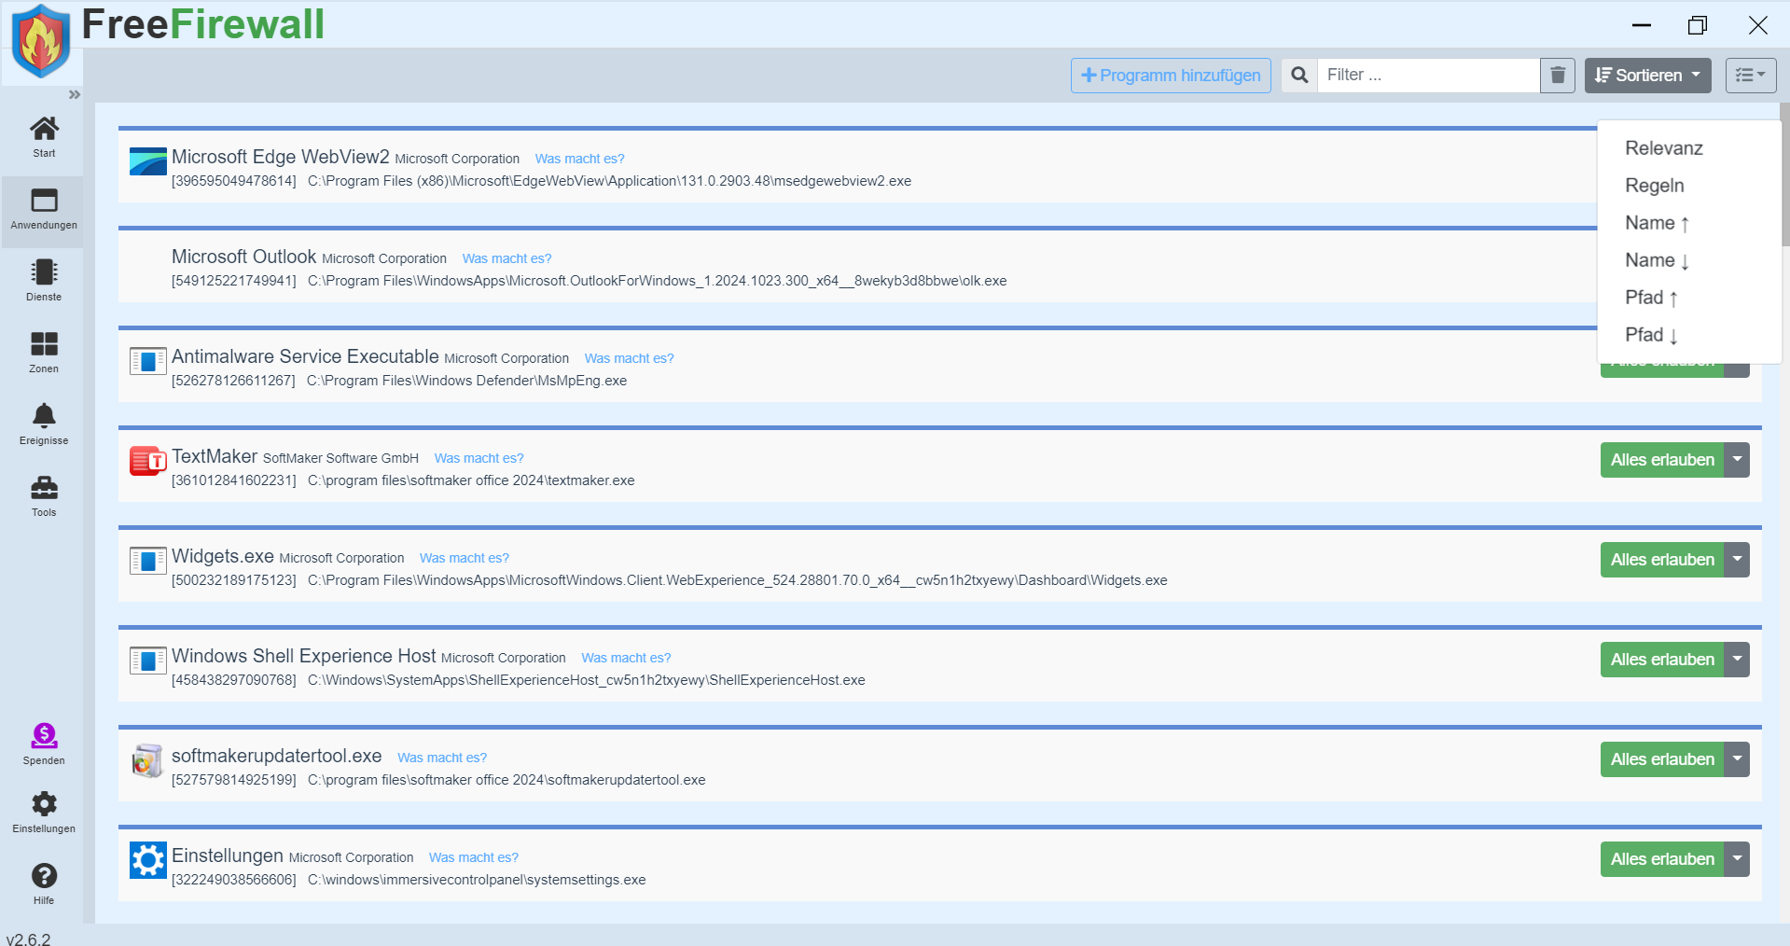Screen dimensions: 1790x946
Task: Open the Zonen section
Action: tap(44, 353)
